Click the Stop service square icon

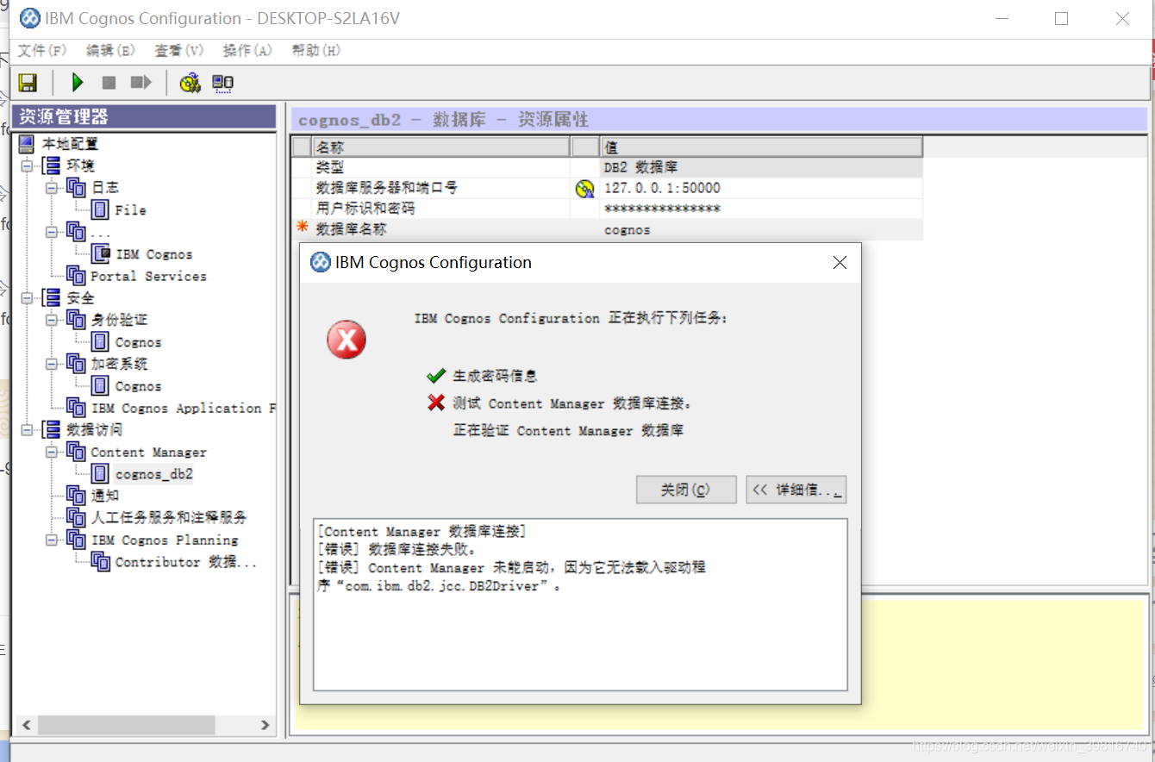[x=109, y=83]
